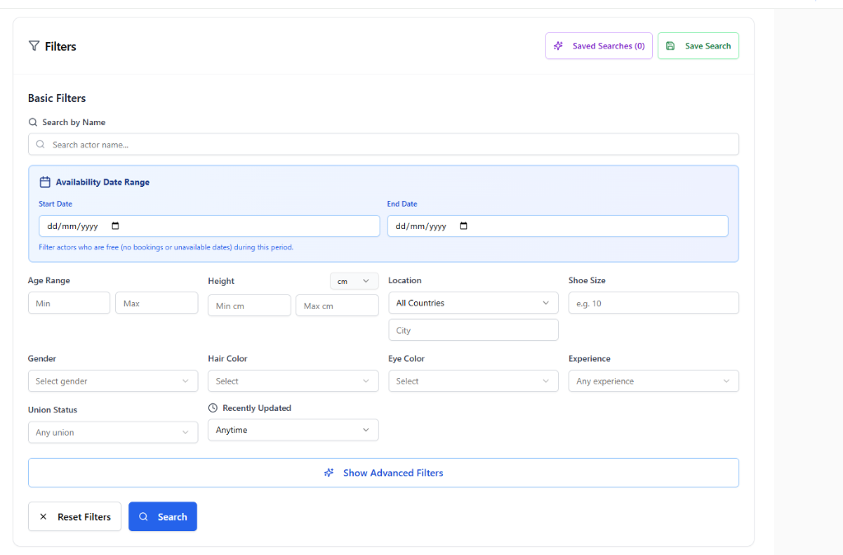The height and width of the screenshot is (555, 843).
Task: Click the blue Search button
Action: [162, 517]
